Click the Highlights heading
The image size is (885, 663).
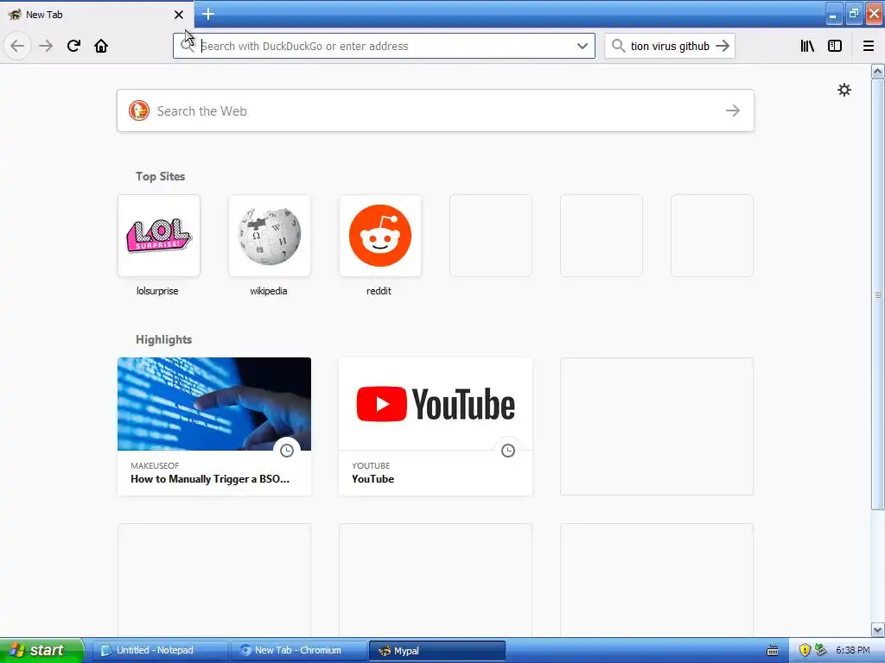(x=163, y=339)
